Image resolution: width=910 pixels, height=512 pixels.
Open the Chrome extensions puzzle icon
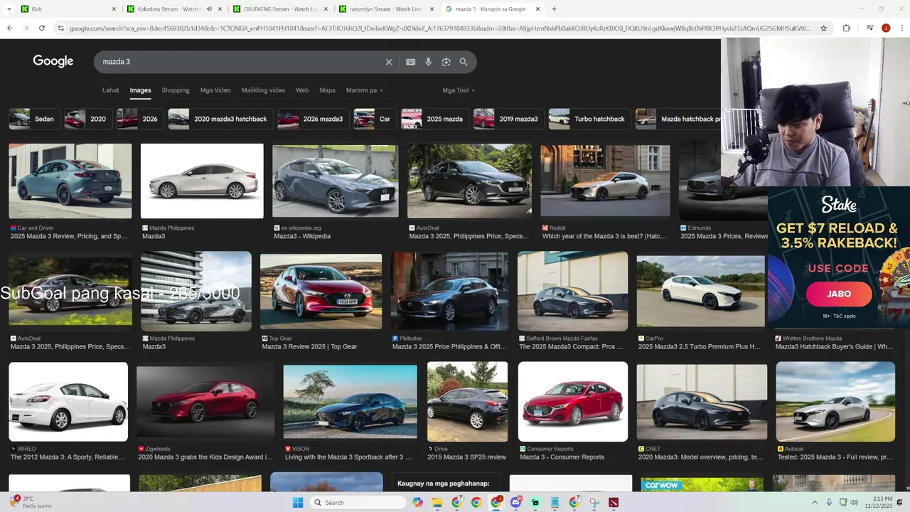(846, 28)
